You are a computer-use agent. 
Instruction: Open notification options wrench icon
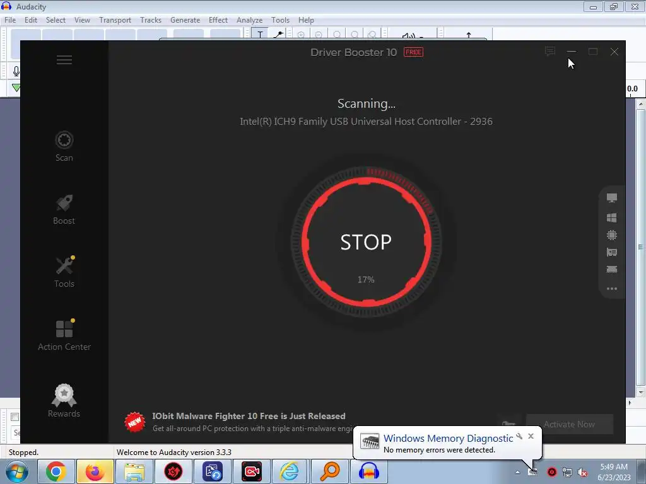pos(519,436)
